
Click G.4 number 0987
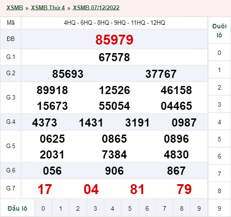click(184, 122)
